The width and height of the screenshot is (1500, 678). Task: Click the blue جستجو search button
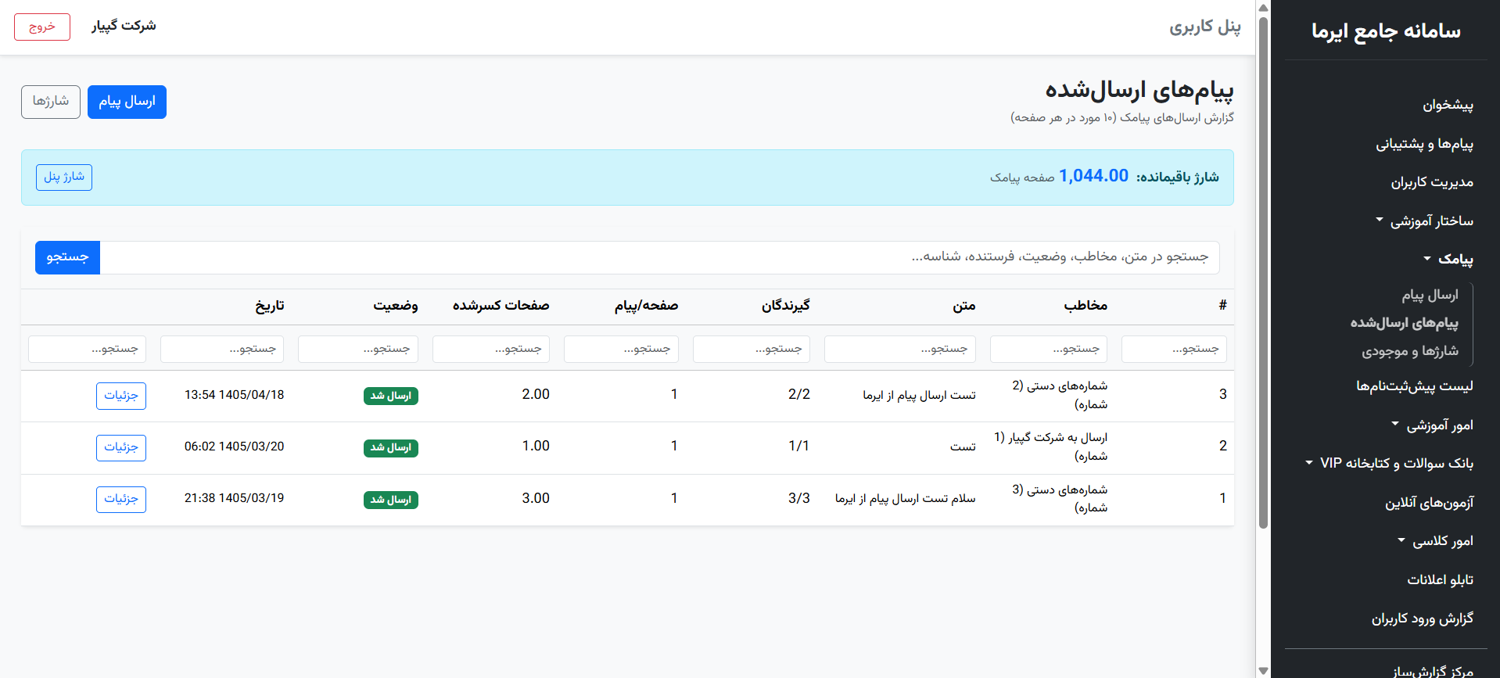(x=67, y=257)
